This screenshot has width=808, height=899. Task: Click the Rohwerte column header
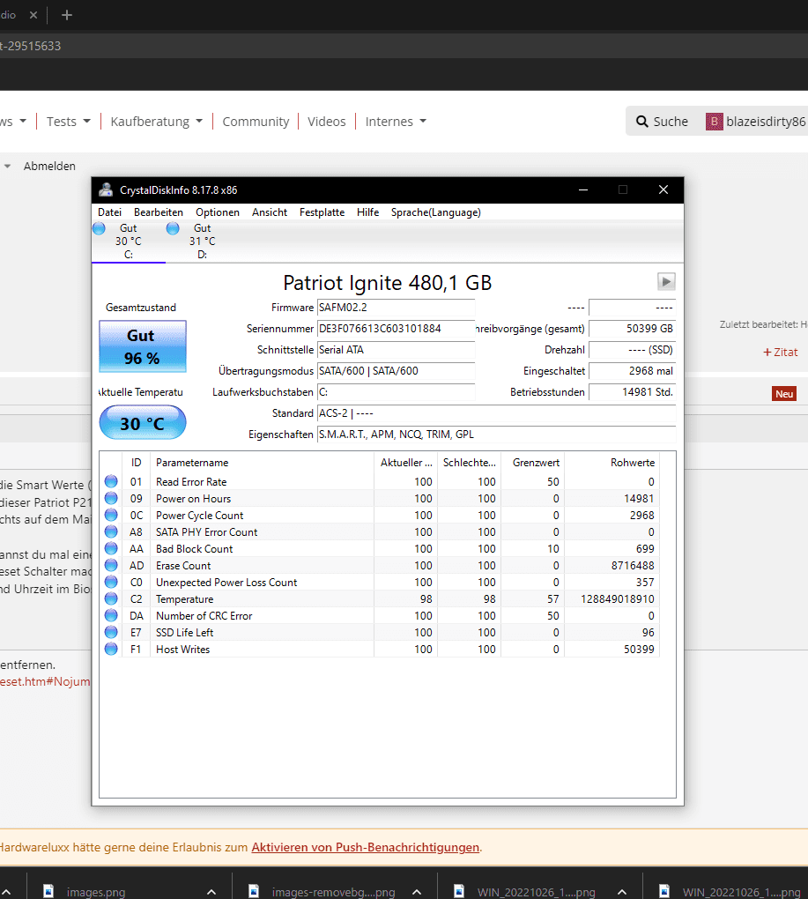click(612, 462)
